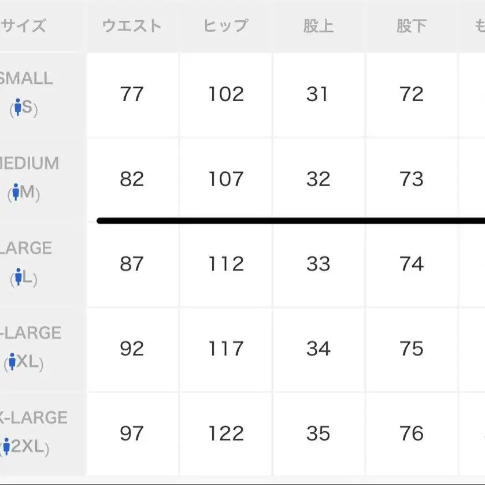
Task: Click the LARGE size row label
Action: [x=27, y=249]
